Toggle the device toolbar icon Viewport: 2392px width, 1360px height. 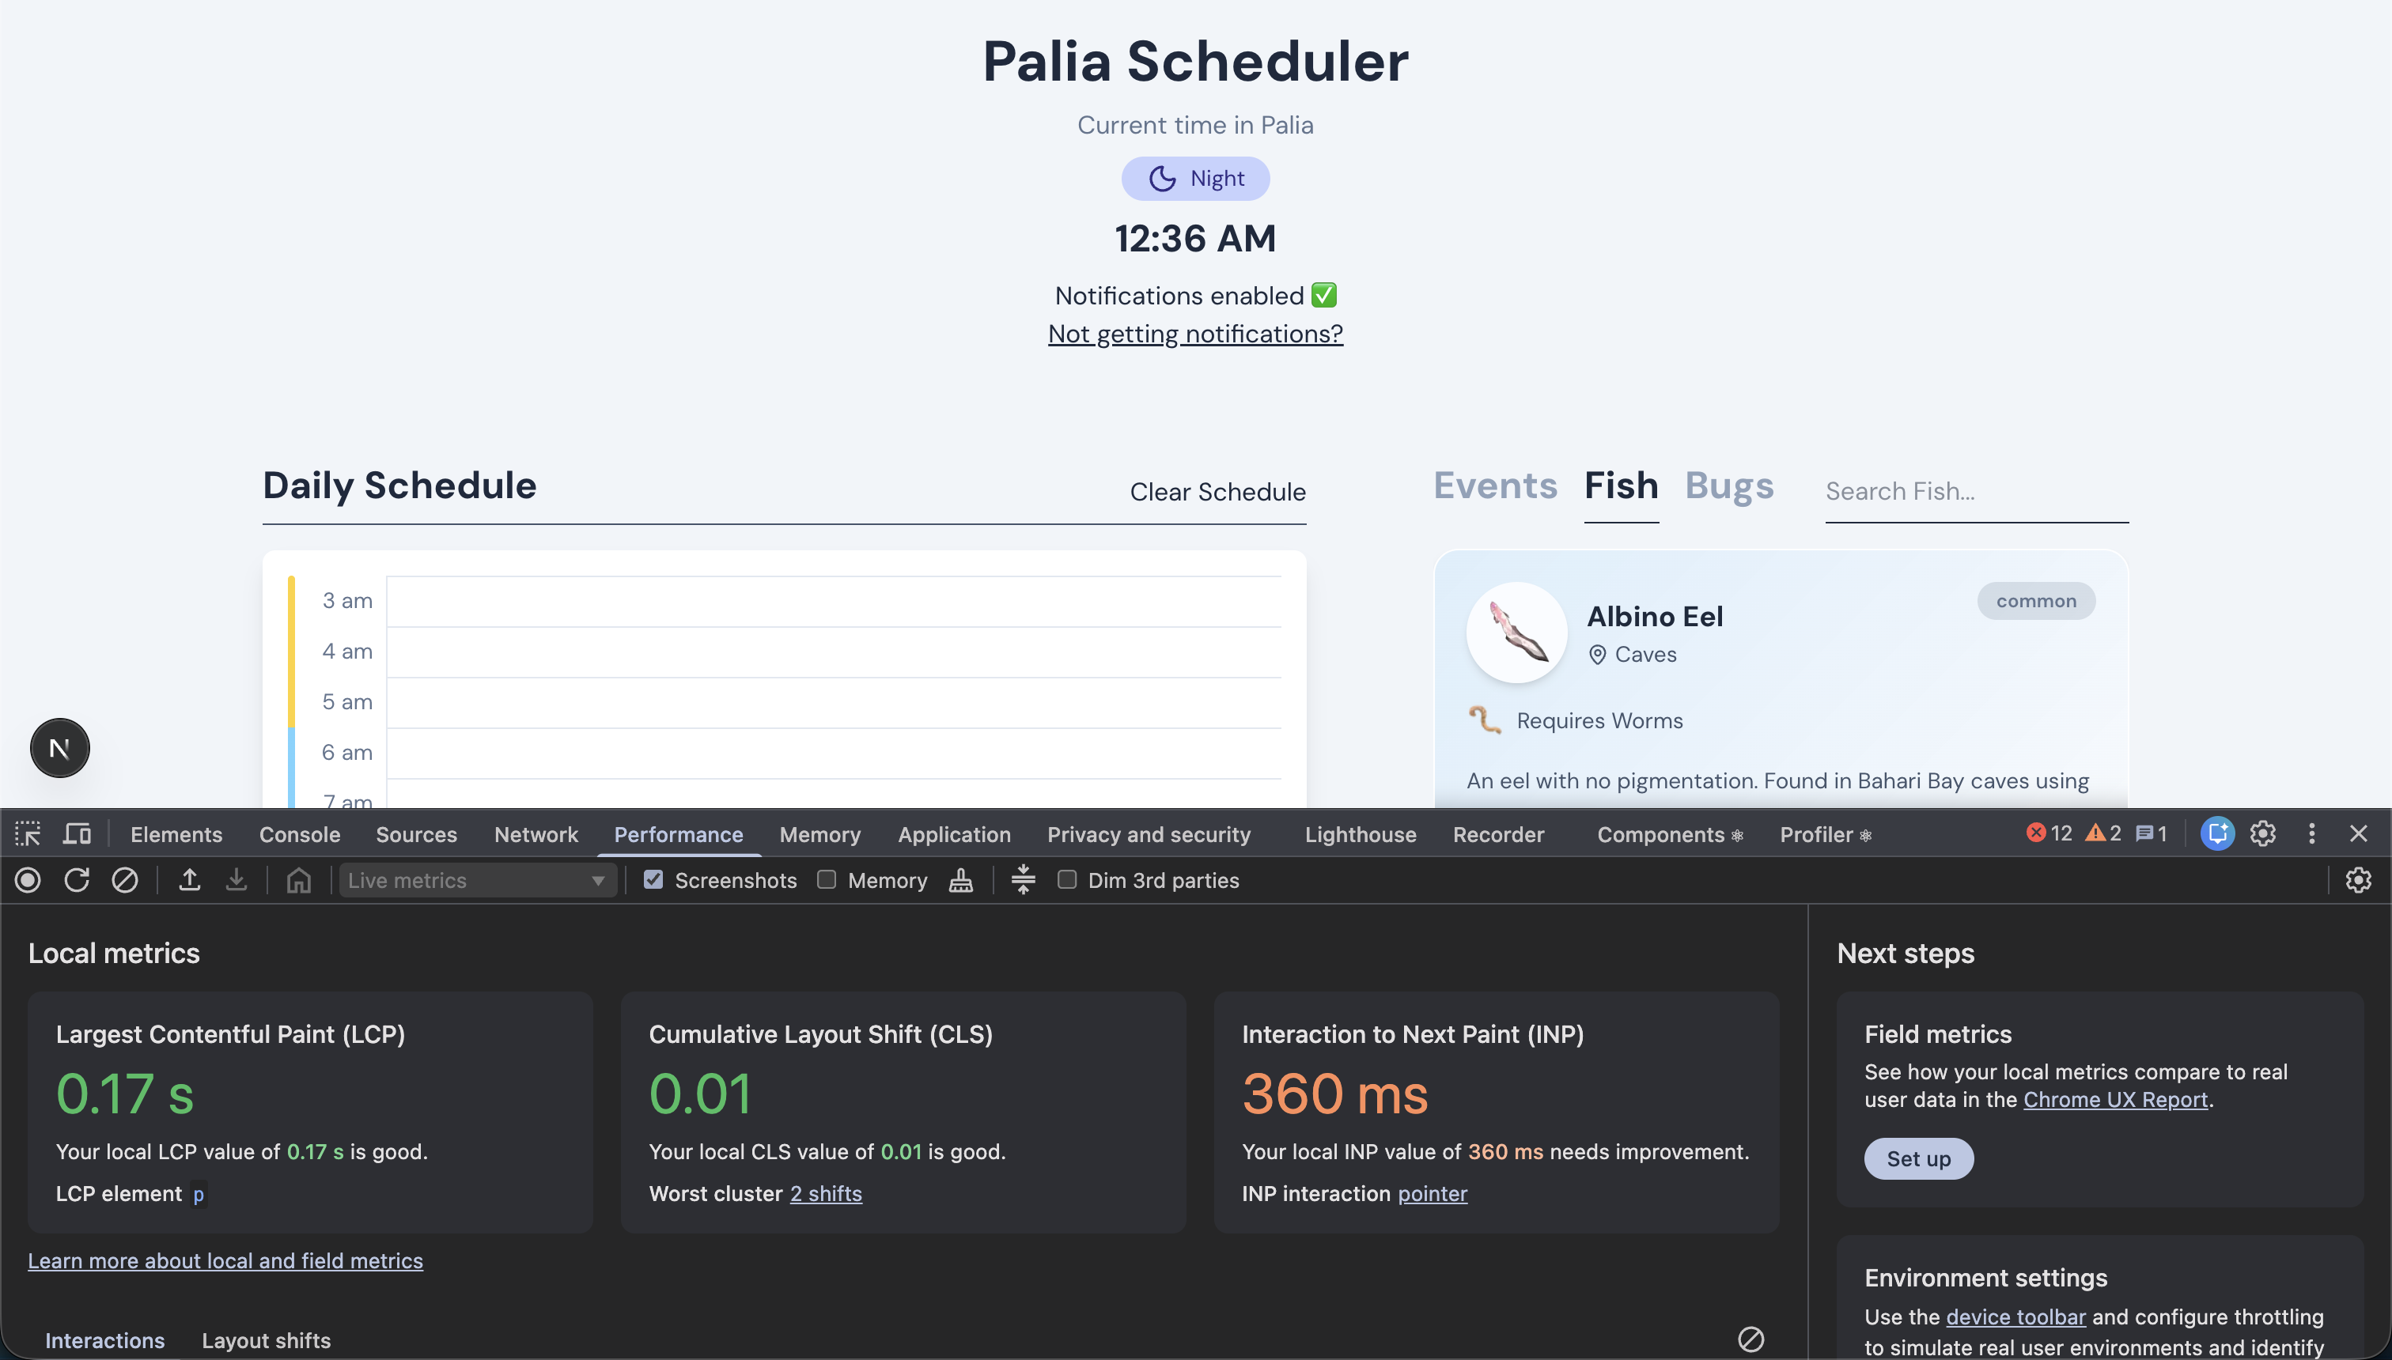[77, 833]
